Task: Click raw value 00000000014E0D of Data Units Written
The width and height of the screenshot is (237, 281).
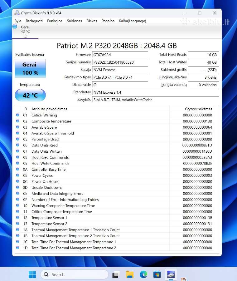Action: pyautogui.click(x=197, y=151)
